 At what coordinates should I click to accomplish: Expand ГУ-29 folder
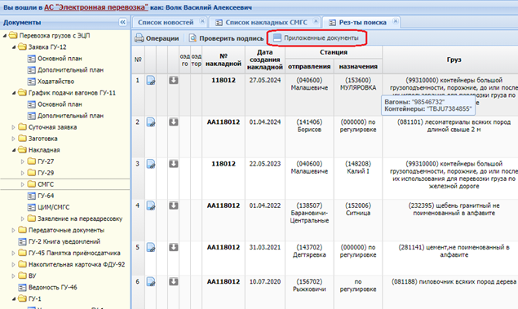click(23, 173)
